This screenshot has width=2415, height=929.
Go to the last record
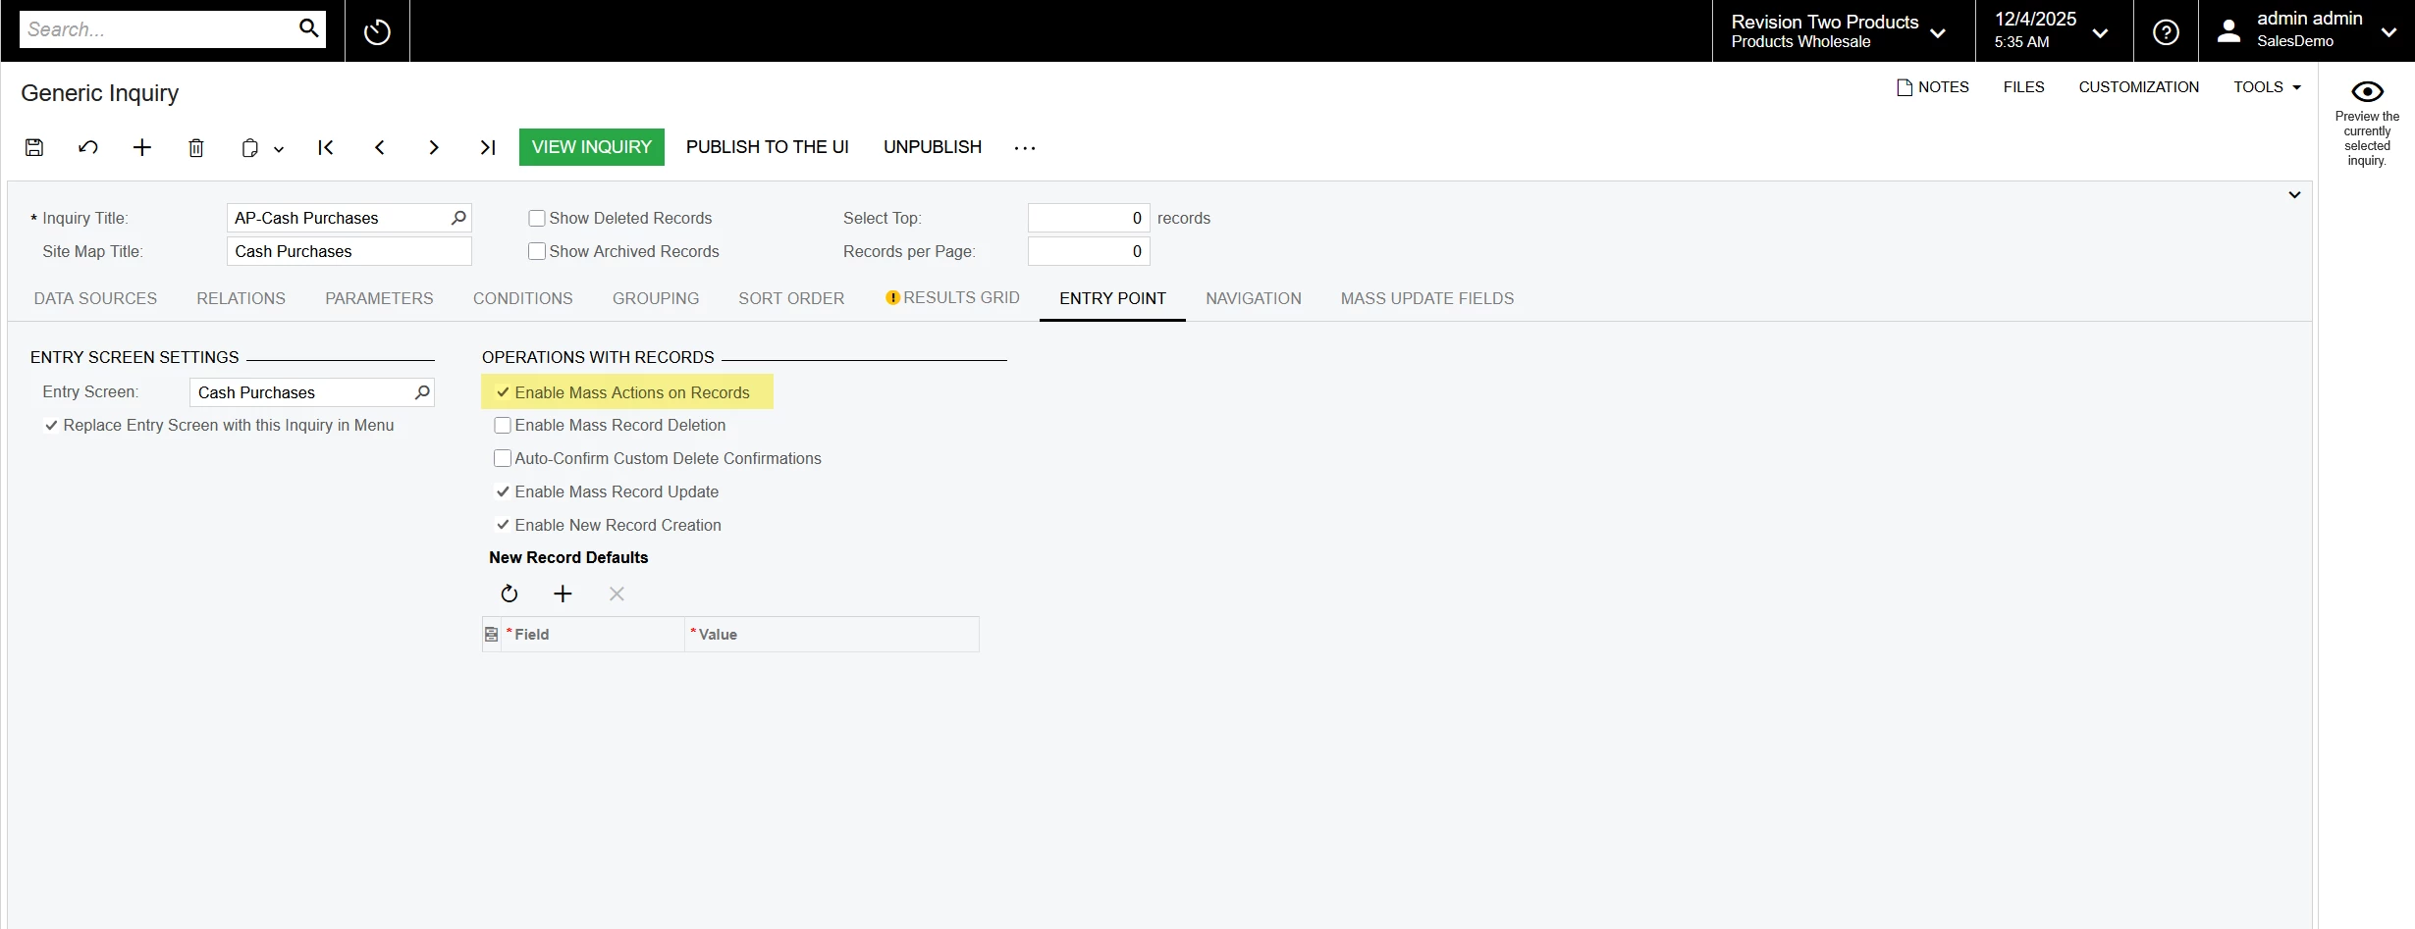[x=488, y=147]
